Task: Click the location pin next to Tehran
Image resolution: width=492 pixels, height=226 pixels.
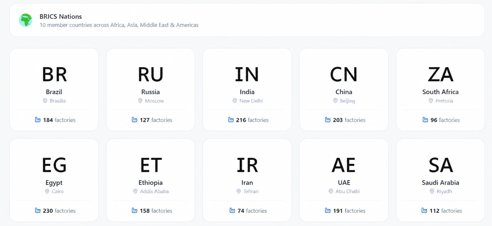Action: (x=239, y=191)
